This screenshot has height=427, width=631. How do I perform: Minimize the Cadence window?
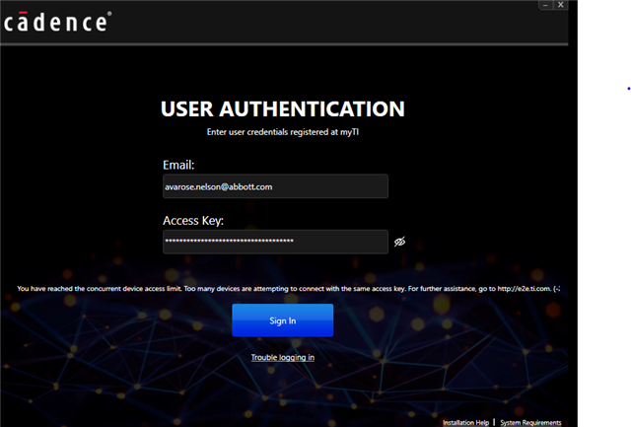pyautogui.click(x=545, y=5)
